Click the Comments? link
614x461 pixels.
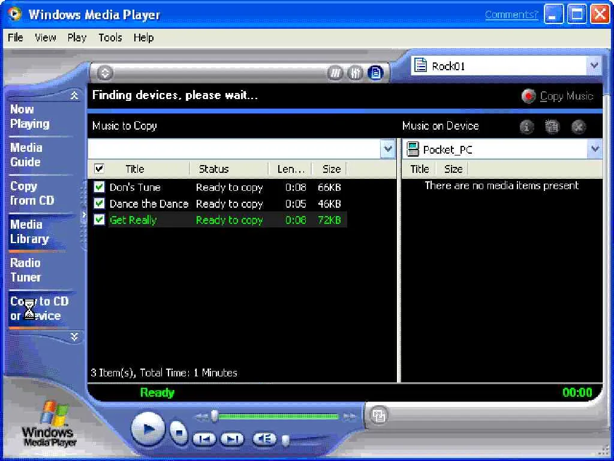tap(511, 14)
